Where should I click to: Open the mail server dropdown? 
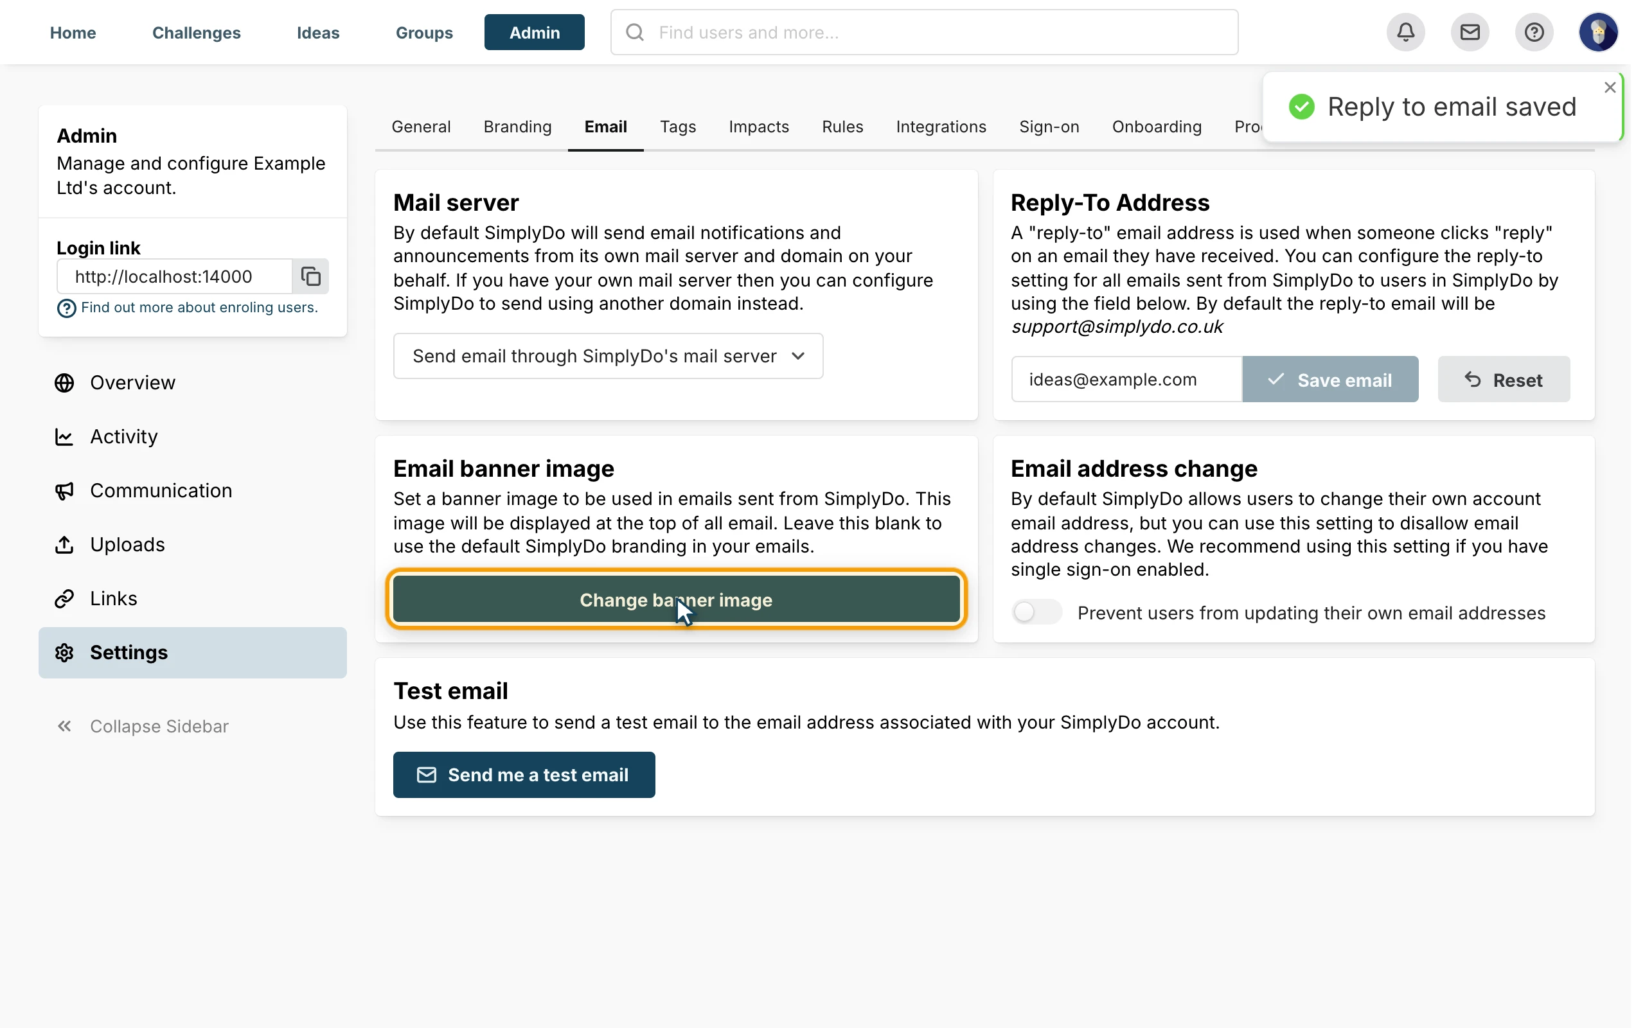(x=608, y=355)
